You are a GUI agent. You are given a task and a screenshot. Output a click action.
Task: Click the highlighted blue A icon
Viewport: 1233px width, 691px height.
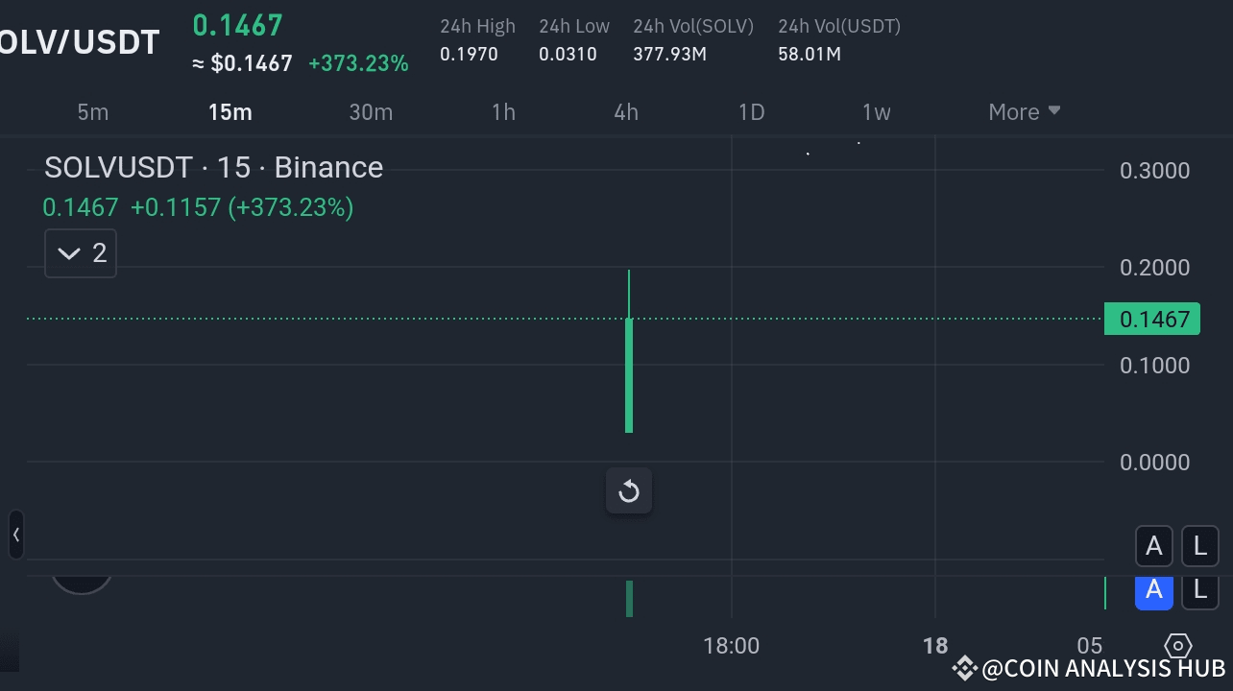(1154, 591)
